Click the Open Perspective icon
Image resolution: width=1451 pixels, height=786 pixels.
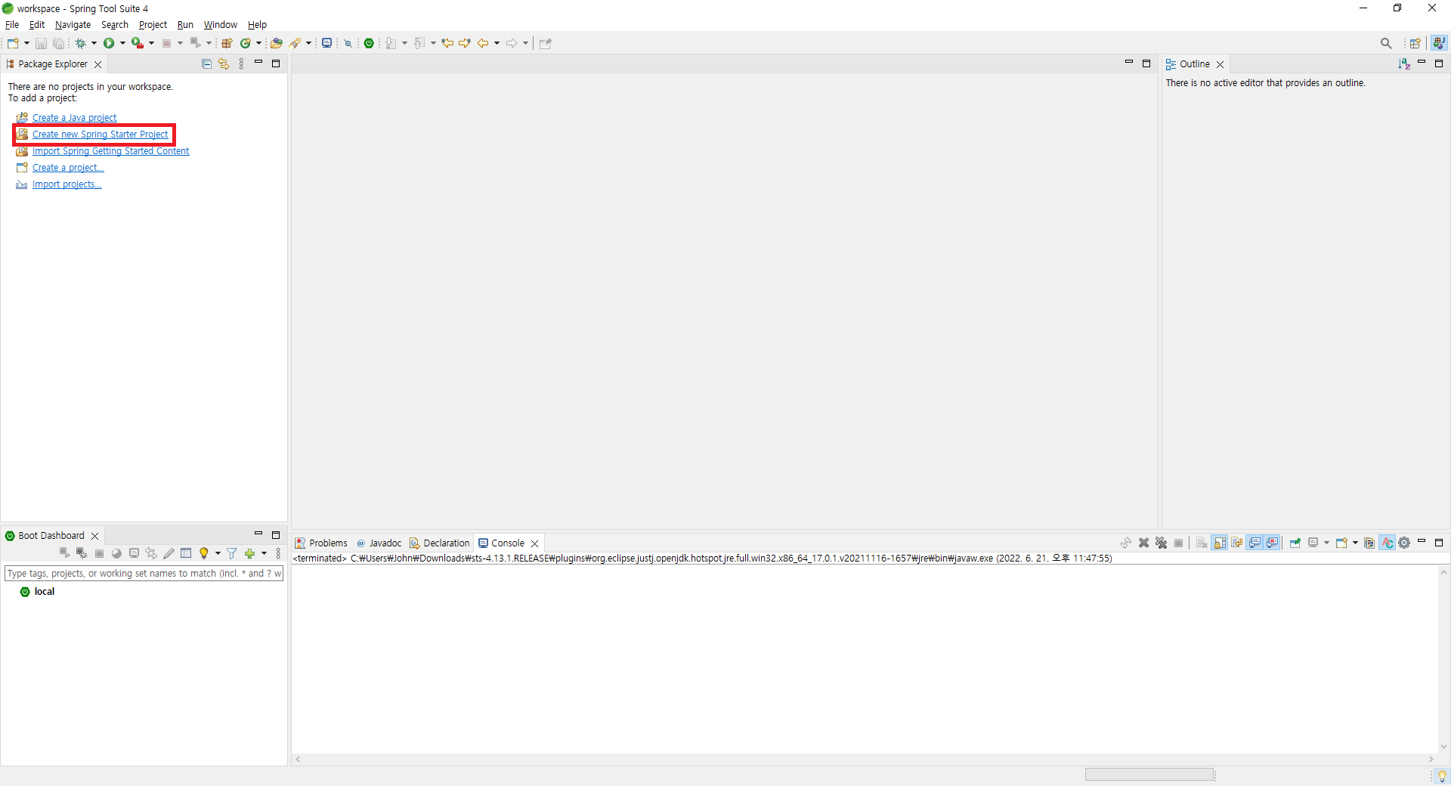(1415, 43)
